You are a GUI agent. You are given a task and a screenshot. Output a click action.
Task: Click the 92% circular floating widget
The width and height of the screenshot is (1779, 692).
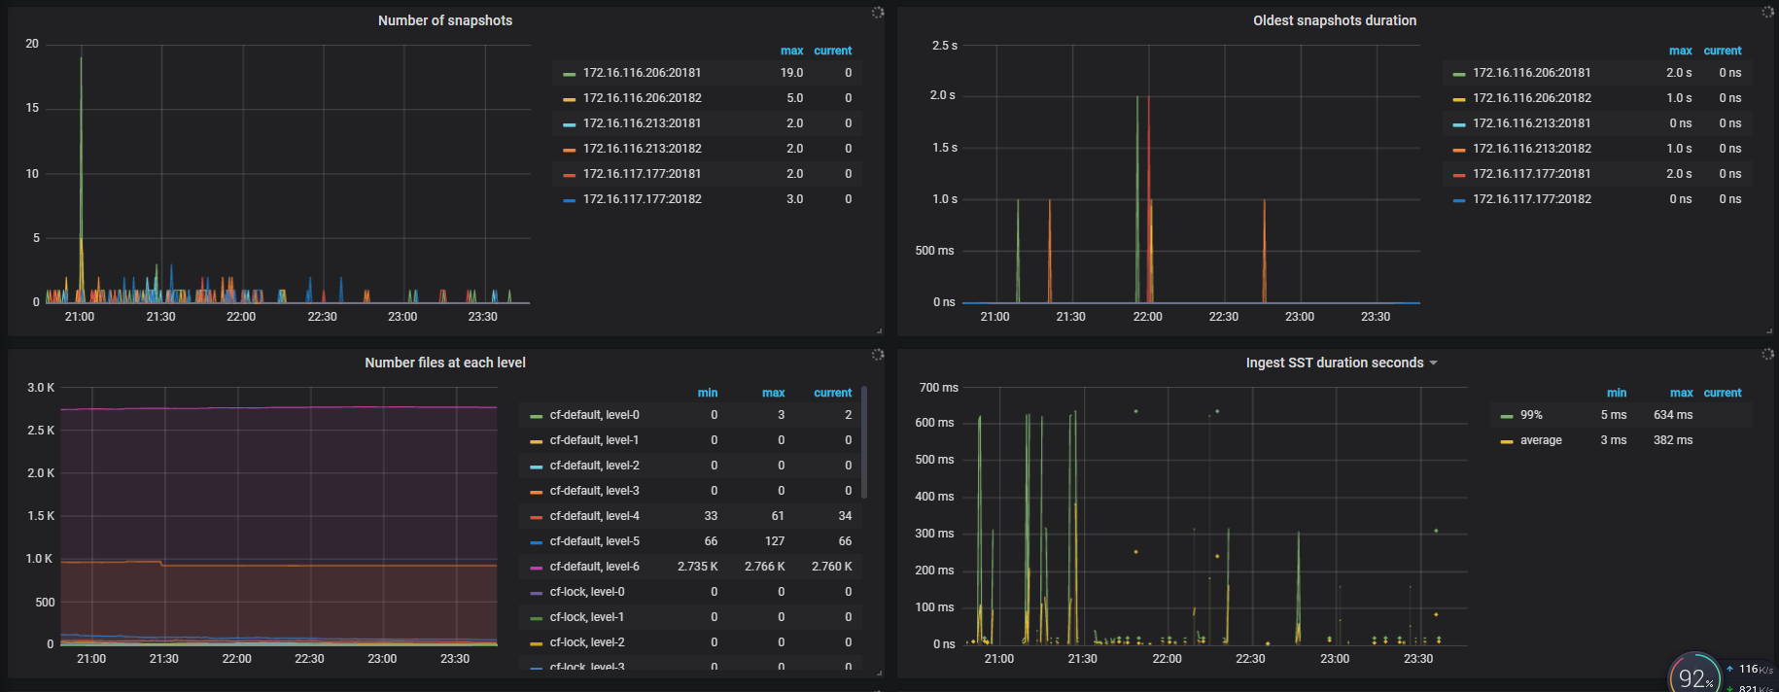1694,676
